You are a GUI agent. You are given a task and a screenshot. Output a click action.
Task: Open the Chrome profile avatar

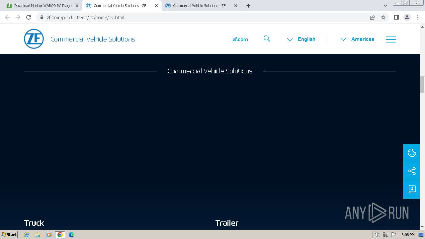pos(407,17)
